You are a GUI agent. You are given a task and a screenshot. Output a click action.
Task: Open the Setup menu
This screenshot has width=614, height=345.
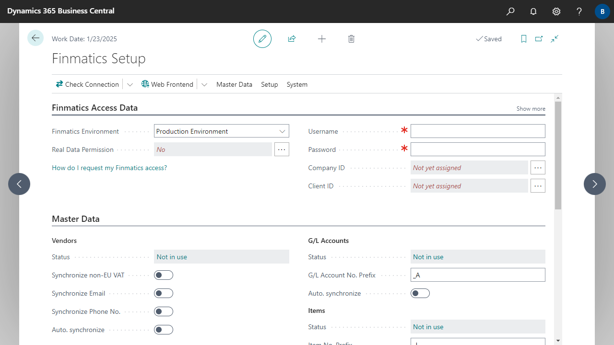coord(270,84)
